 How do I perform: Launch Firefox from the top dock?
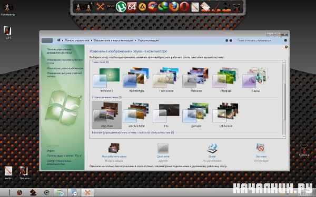174,7
